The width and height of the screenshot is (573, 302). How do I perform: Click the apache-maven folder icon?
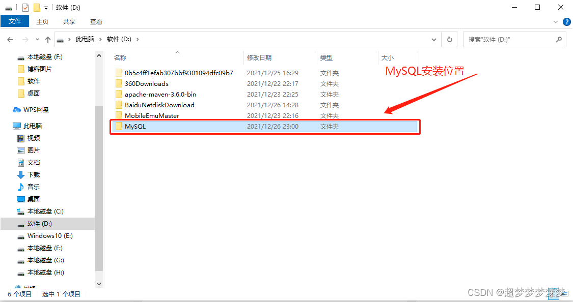[118, 94]
